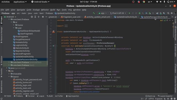The height and width of the screenshot is (100, 177).
Task: Open App Inspection tool window
Action: pyautogui.click(x=72, y=96)
